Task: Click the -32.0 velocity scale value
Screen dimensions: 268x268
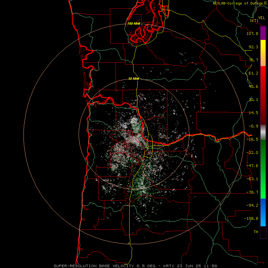Action: [252, 153]
